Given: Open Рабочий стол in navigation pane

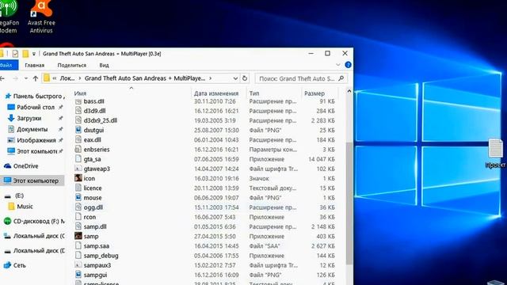Looking at the screenshot, I should tap(35, 108).
